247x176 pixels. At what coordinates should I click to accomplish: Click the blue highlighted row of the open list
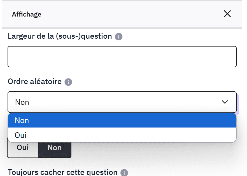(122, 121)
